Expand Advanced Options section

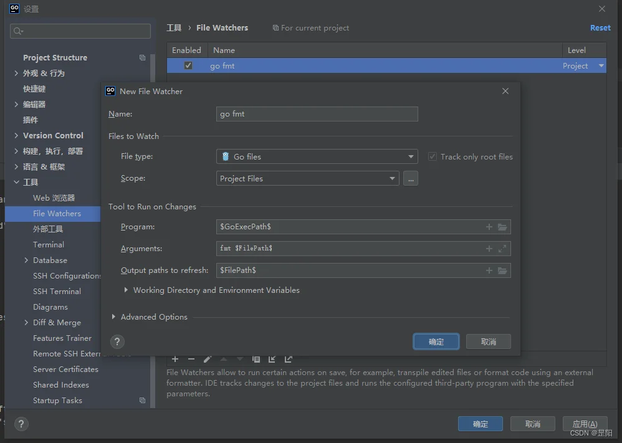tap(113, 317)
